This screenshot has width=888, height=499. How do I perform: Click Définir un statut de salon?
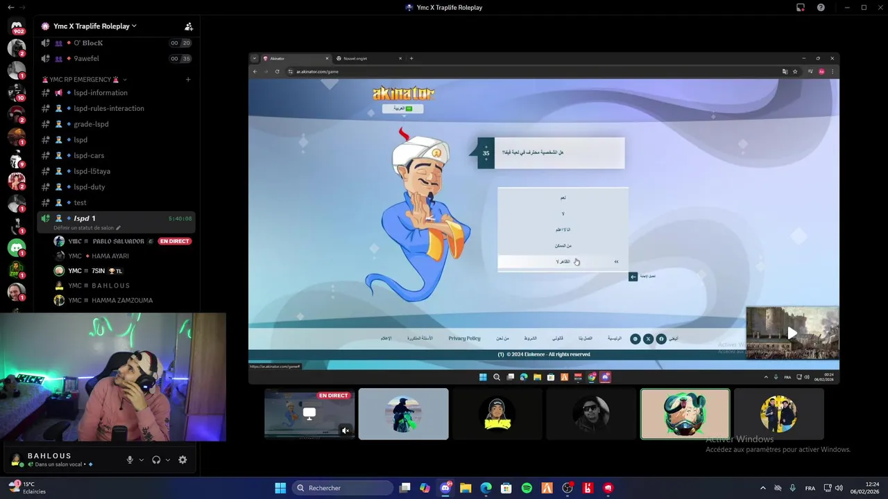point(87,227)
